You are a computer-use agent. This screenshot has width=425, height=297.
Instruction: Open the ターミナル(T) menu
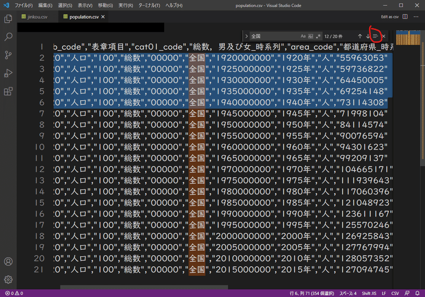point(149,5)
